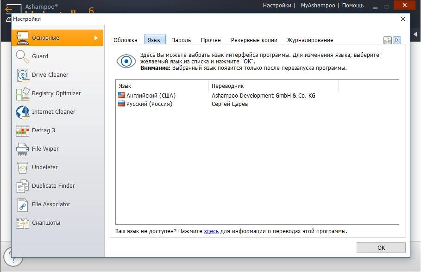Screen dimensions: 421x272
Task: Select the Основные monitor icon in sidebar
Action: click(x=23, y=38)
